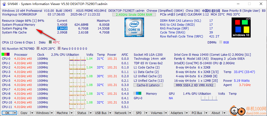Image resolution: width=267 pixels, height=116 pixels.
Task: Click the Cache-0 Latency button
Action: [x=148, y=85]
